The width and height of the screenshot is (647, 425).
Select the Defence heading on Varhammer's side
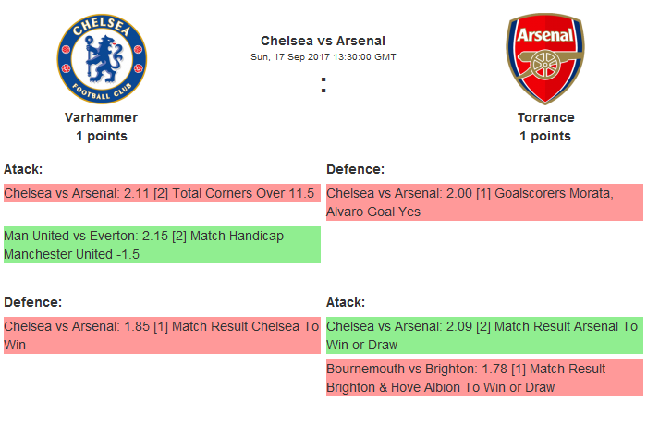pos(32,302)
